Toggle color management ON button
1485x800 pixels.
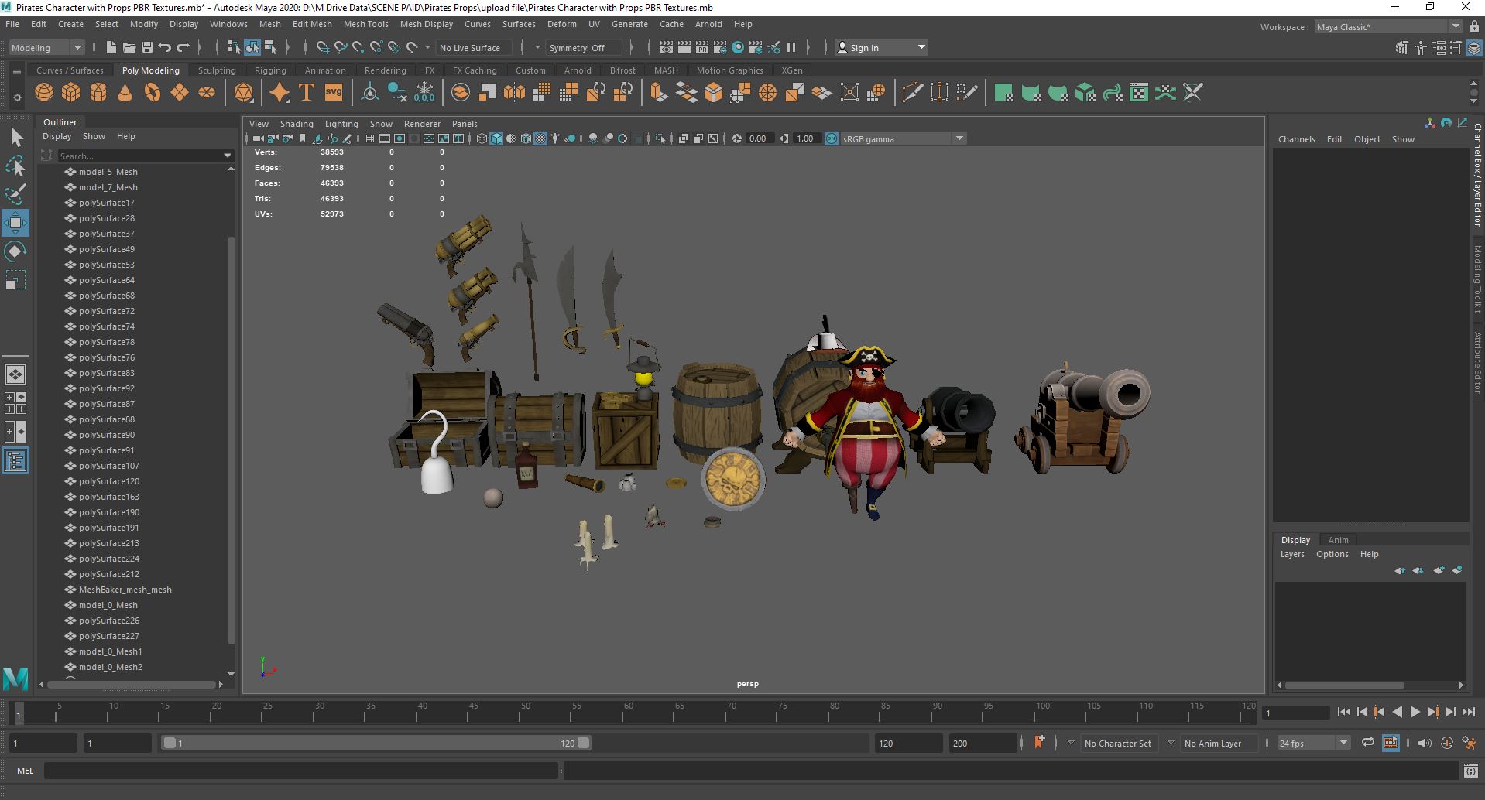(832, 138)
